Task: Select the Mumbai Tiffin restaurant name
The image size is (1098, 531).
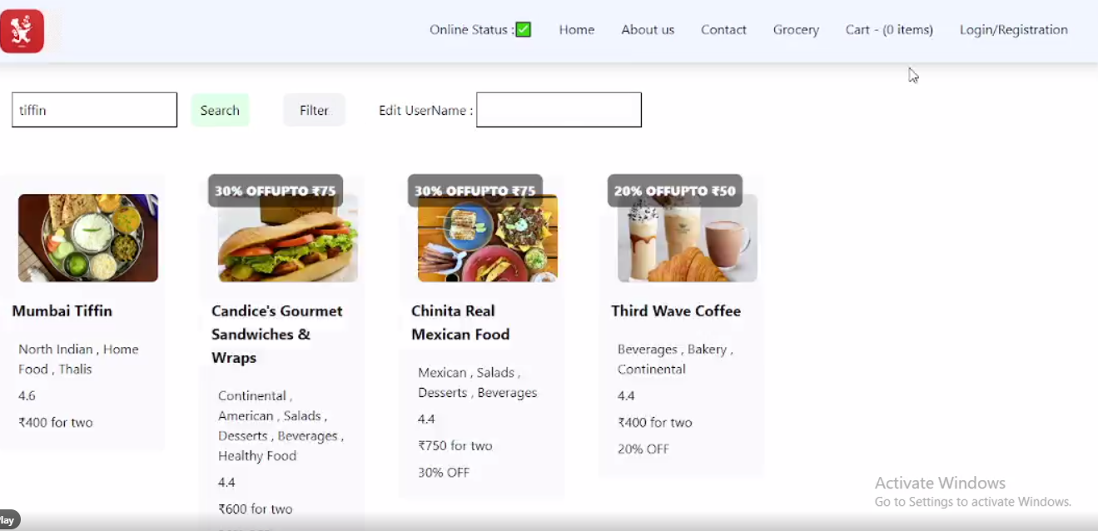Action: pos(62,311)
